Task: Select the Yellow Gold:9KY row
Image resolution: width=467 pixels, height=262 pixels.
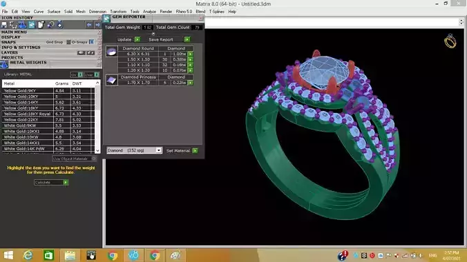Action: point(48,91)
